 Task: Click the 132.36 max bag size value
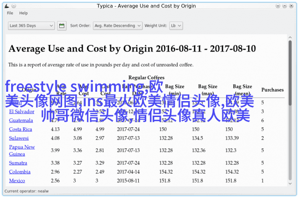click(199, 150)
